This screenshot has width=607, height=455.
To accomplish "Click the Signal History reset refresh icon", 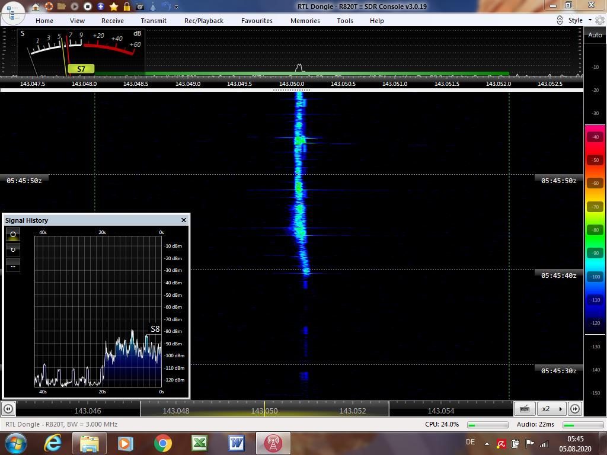I will pyautogui.click(x=13, y=250).
